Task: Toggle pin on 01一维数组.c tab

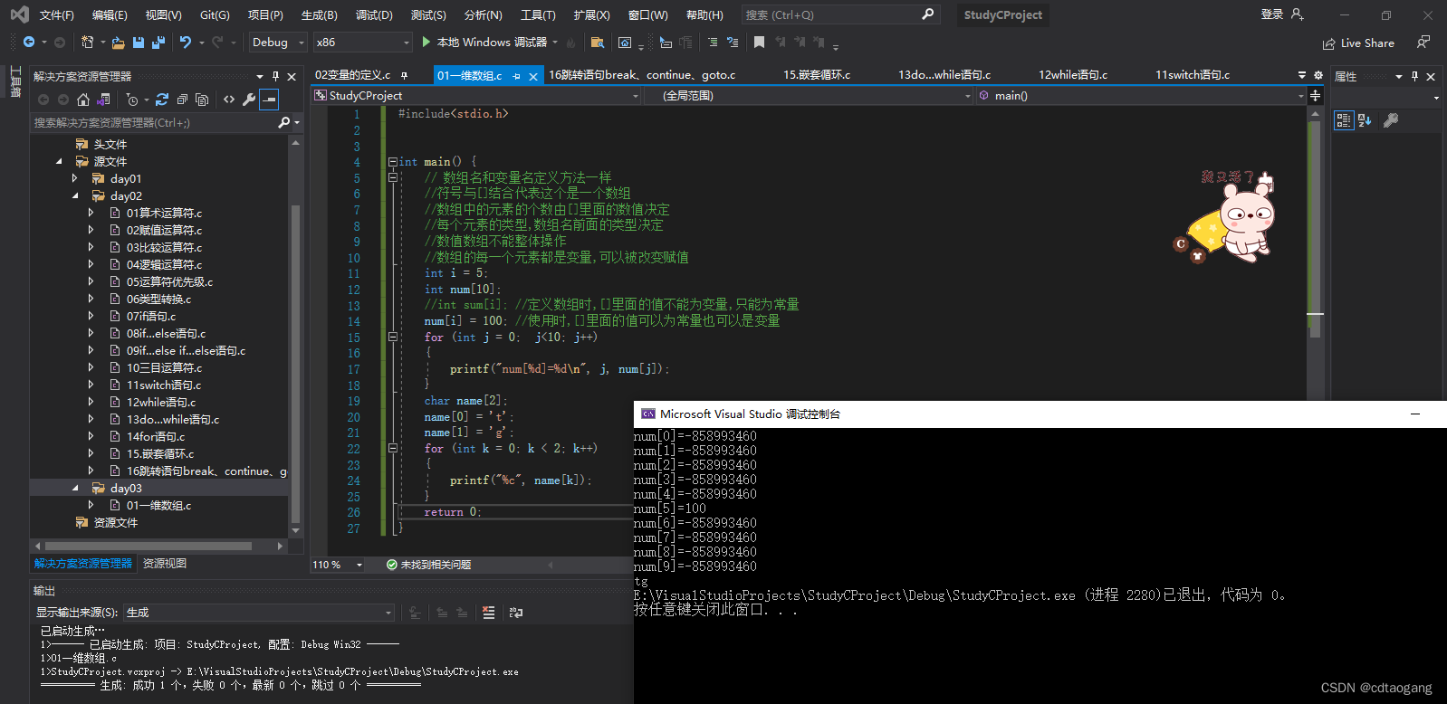Action: [x=517, y=76]
